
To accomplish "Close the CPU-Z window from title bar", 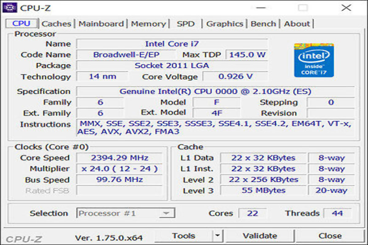I will point(346,8).
